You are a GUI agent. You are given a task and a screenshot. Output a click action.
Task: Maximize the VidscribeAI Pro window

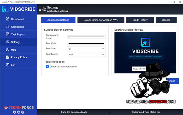(x=174, y=2)
